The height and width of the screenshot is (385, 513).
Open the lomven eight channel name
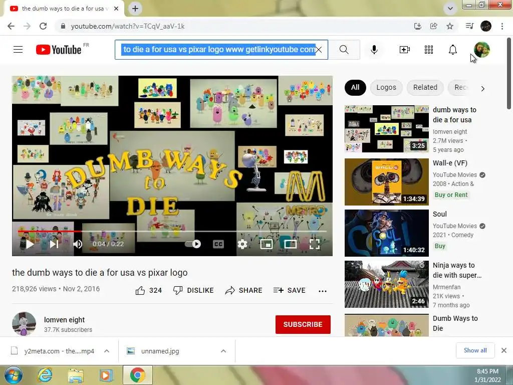[x=65, y=320]
